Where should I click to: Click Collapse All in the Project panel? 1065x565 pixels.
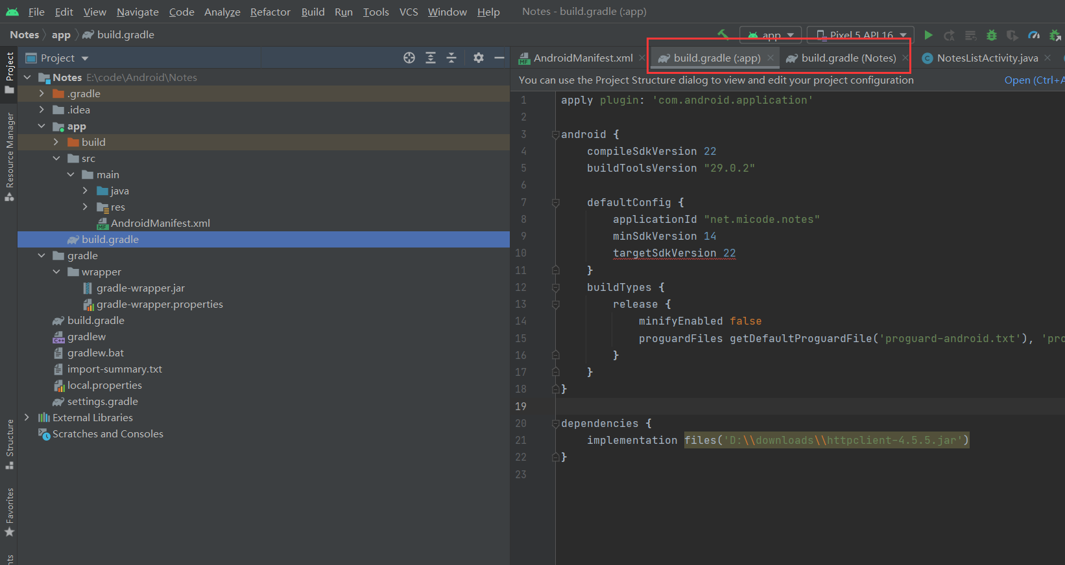point(451,58)
